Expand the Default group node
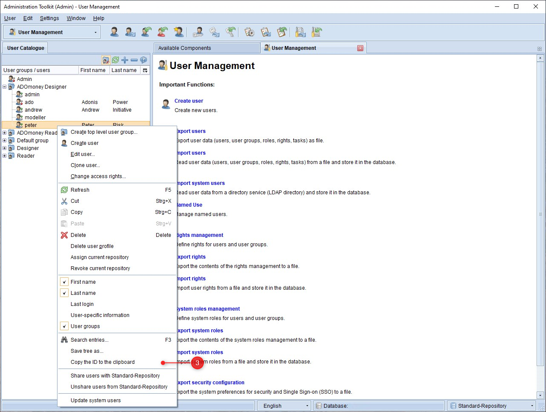 click(x=5, y=141)
